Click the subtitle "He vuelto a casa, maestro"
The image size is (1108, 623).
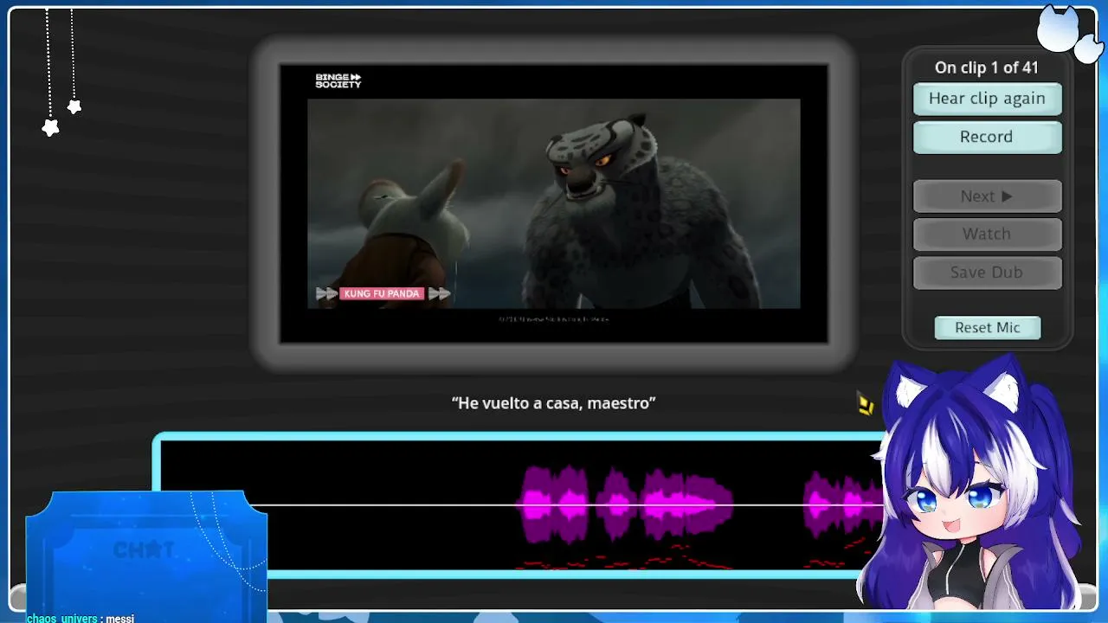point(554,403)
